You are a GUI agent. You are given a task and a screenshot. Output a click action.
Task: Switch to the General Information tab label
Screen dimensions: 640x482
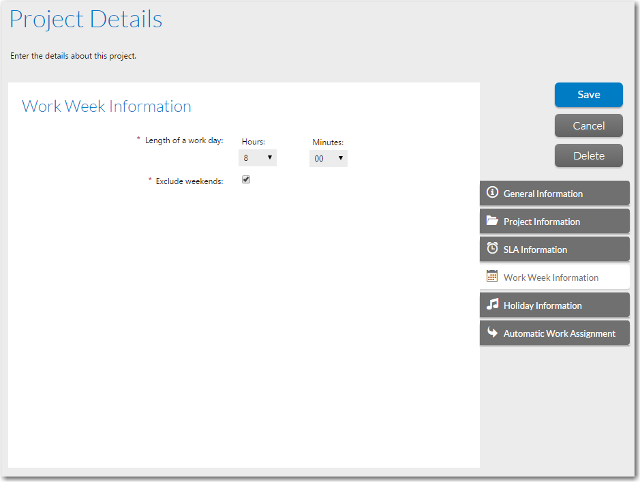click(x=543, y=194)
